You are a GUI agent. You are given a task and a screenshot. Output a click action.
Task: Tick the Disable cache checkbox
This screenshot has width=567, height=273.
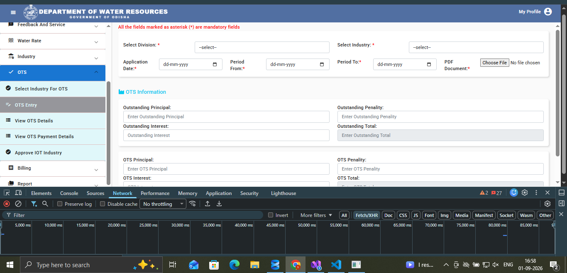point(103,204)
